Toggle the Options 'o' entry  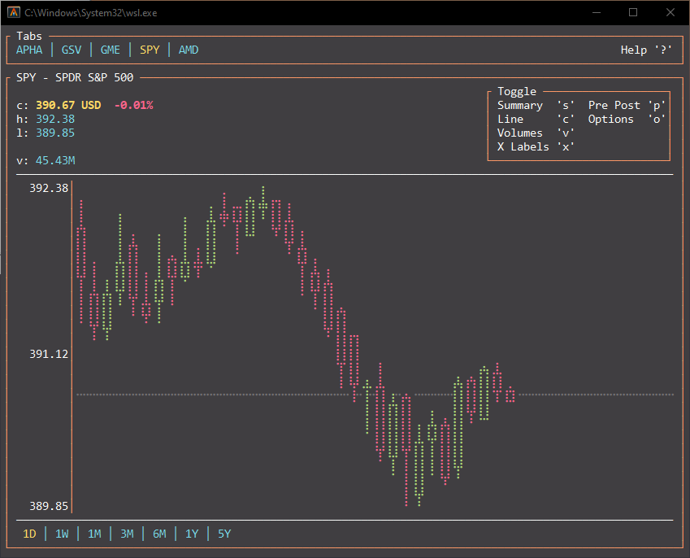pos(627,119)
